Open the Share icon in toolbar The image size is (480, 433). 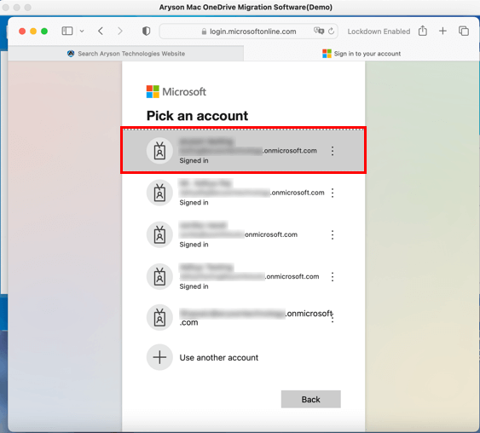(423, 31)
